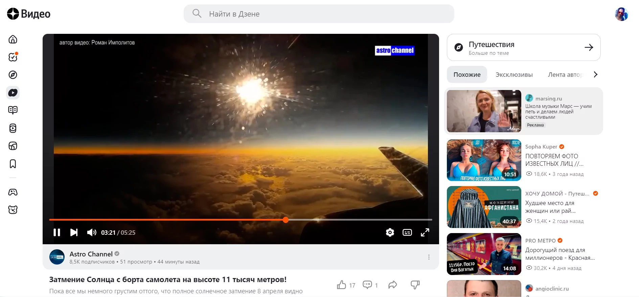This screenshot has width=639, height=297.
Task: Open the PRO МЕТРО channel name
Action: tap(541, 241)
